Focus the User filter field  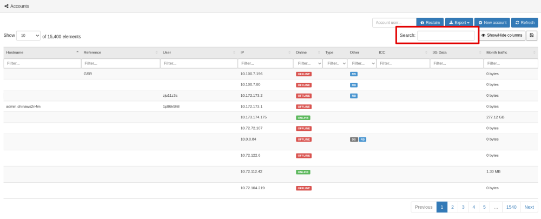pyautogui.click(x=199, y=63)
